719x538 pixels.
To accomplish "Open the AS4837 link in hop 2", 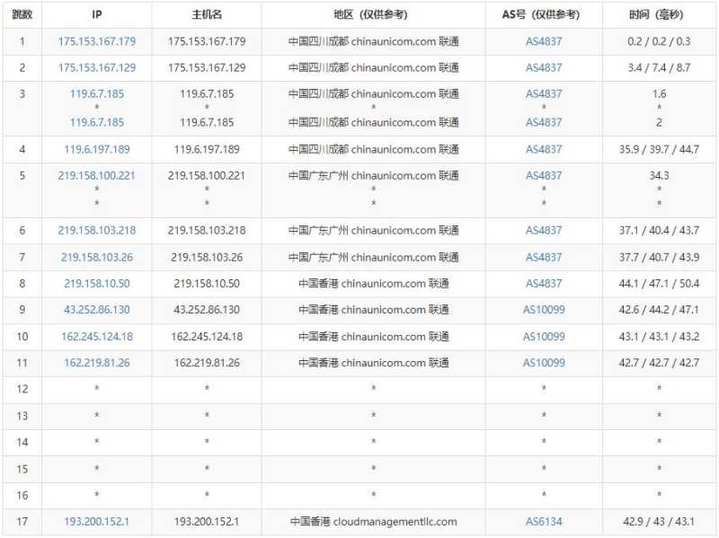I will (544, 68).
